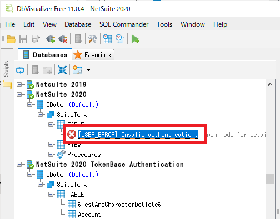This screenshot has width=280, height=219.
Task: Collapse TABLE node under TokenBase Authentication
Action: tap(51, 194)
